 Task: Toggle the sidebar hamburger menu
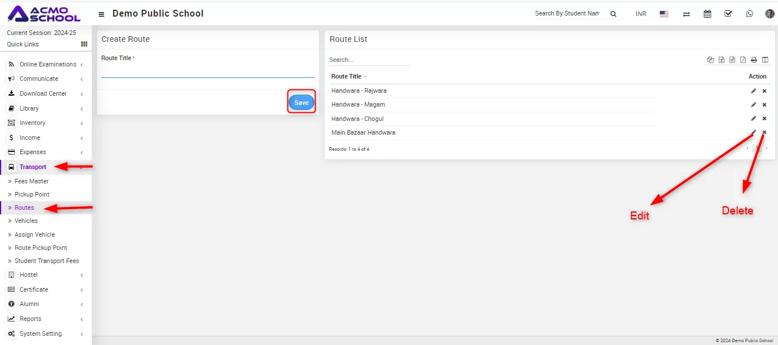click(x=102, y=14)
